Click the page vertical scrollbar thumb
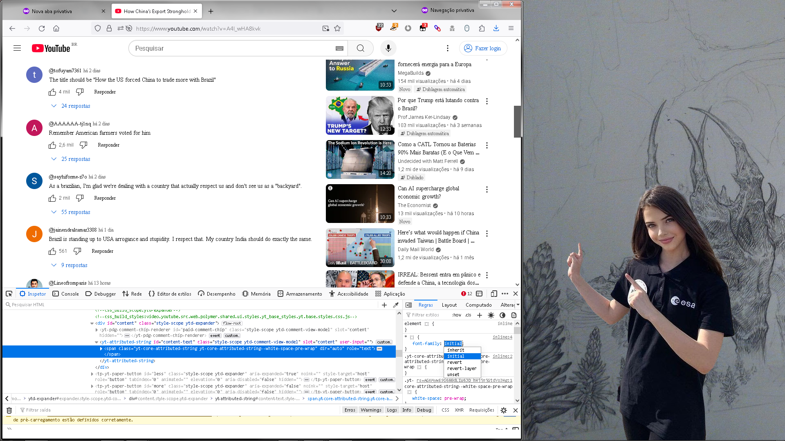Viewport: 785px width, 441px height. pos(517,121)
